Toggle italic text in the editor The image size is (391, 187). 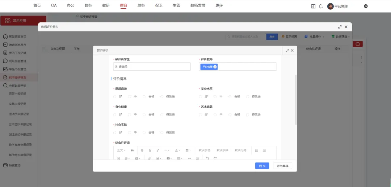(x=158, y=150)
